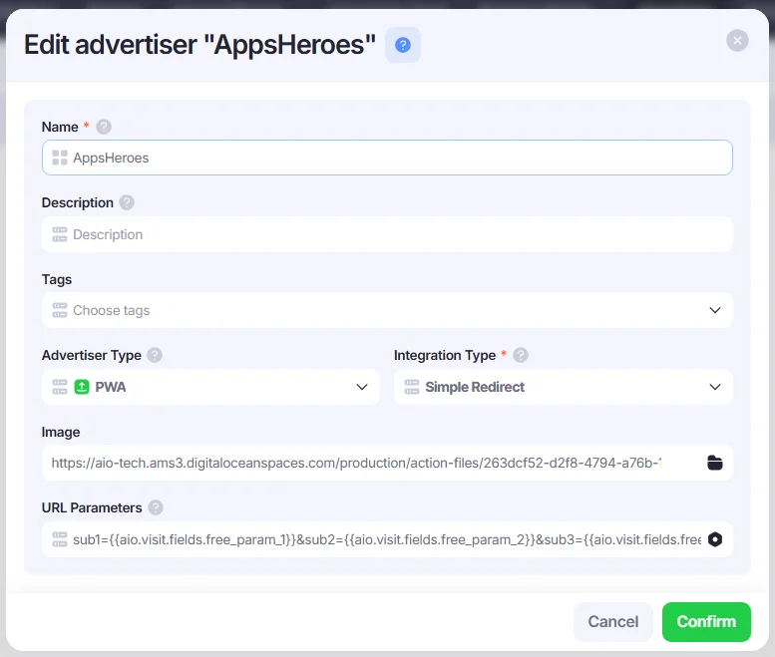Click the grid icon in Name field
Screen dimensions: 775x657
click(60, 158)
